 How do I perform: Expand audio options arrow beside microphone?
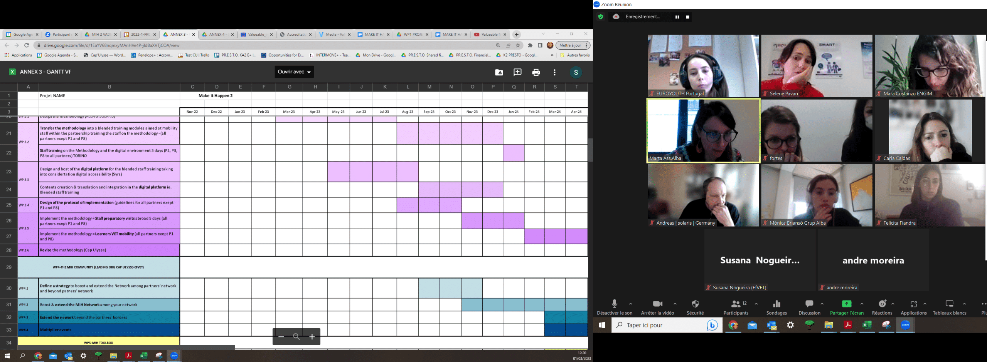click(x=631, y=304)
